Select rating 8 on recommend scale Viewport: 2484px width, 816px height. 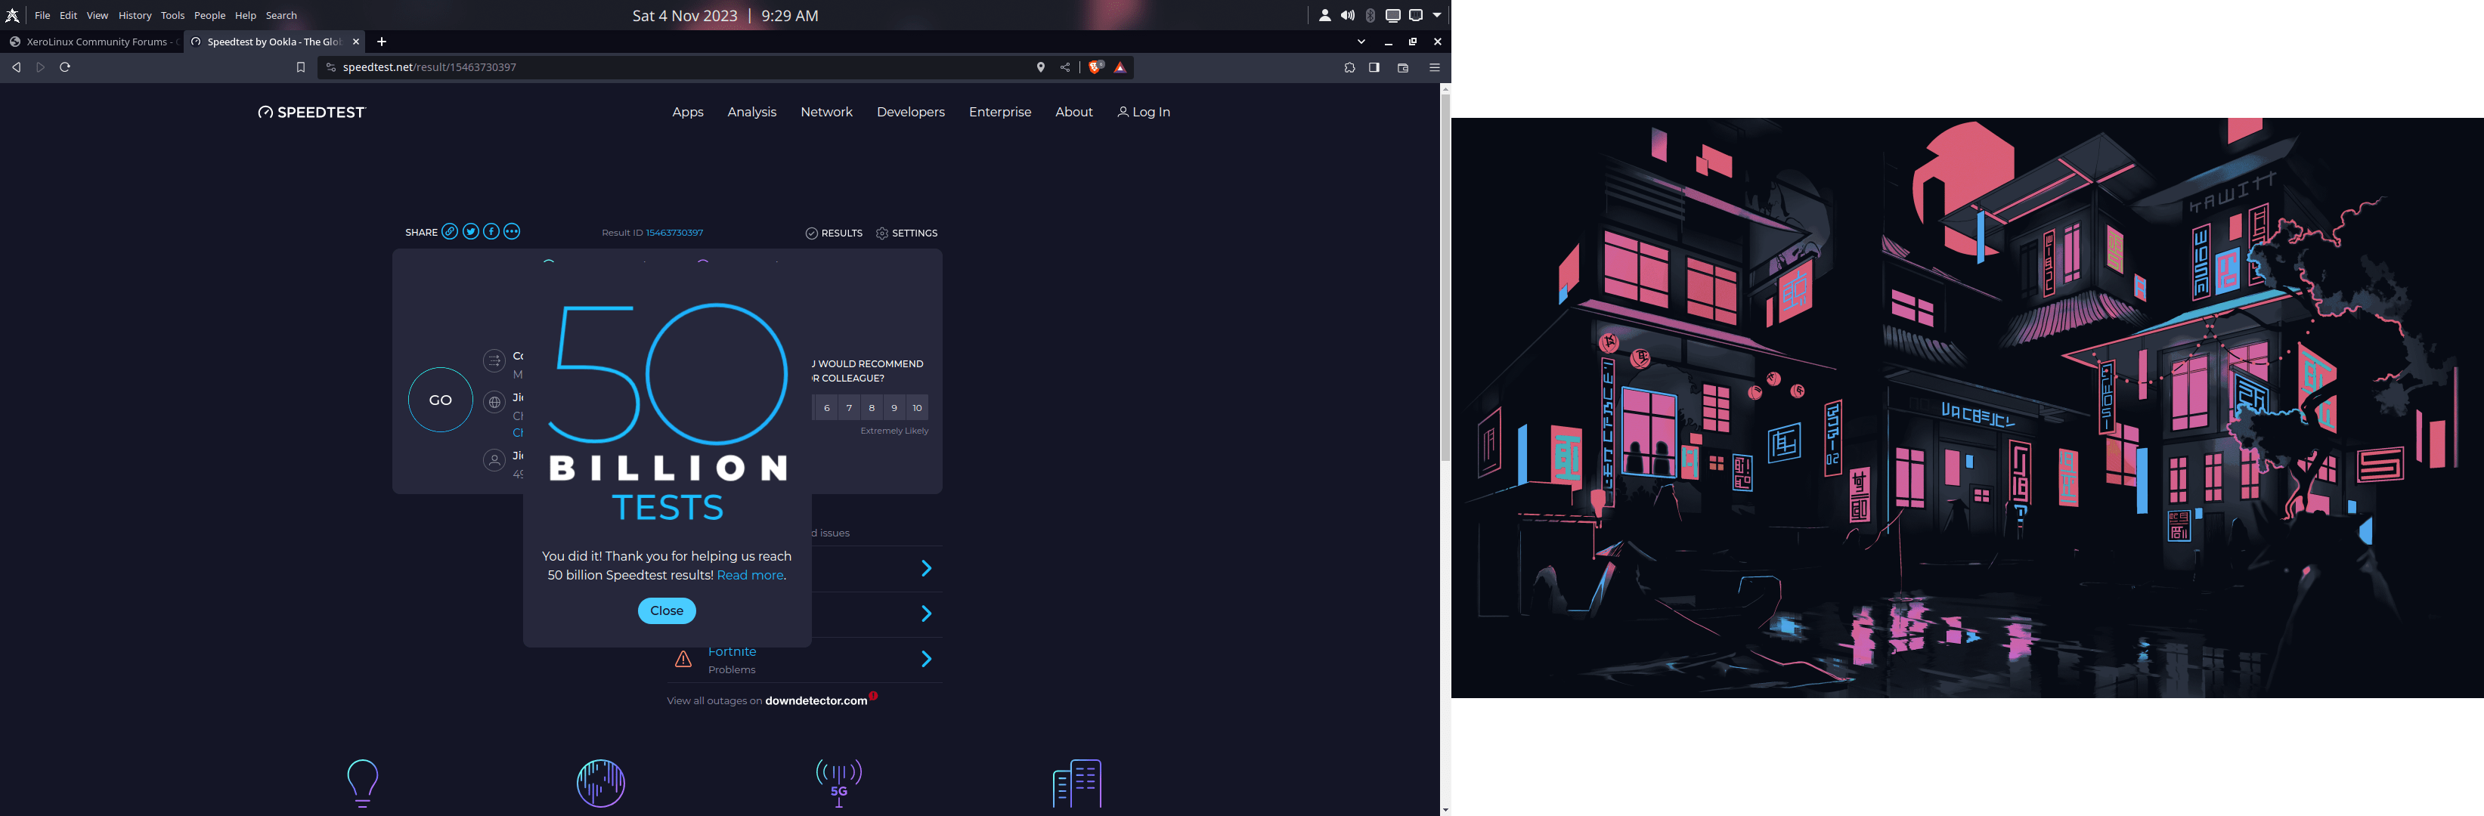(872, 407)
